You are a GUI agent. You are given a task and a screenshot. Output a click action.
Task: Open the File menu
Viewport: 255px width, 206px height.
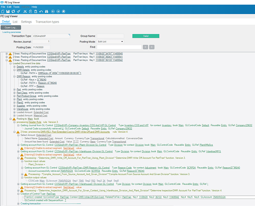3,7
